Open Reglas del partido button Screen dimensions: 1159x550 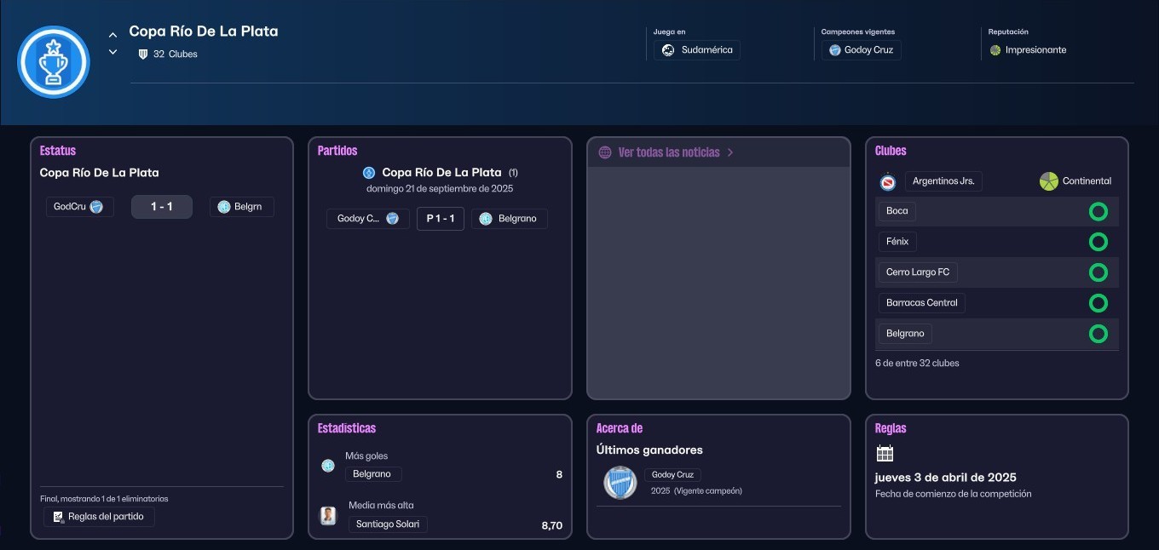pos(99,517)
